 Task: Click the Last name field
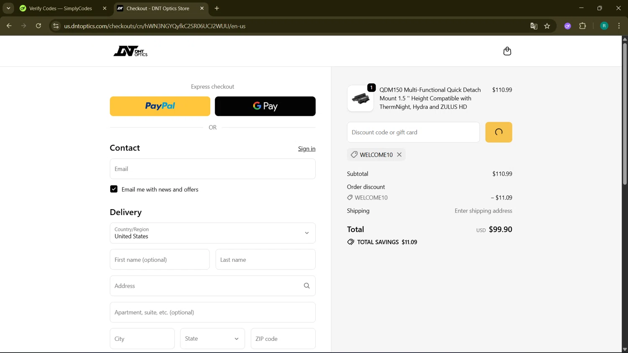point(265,260)
